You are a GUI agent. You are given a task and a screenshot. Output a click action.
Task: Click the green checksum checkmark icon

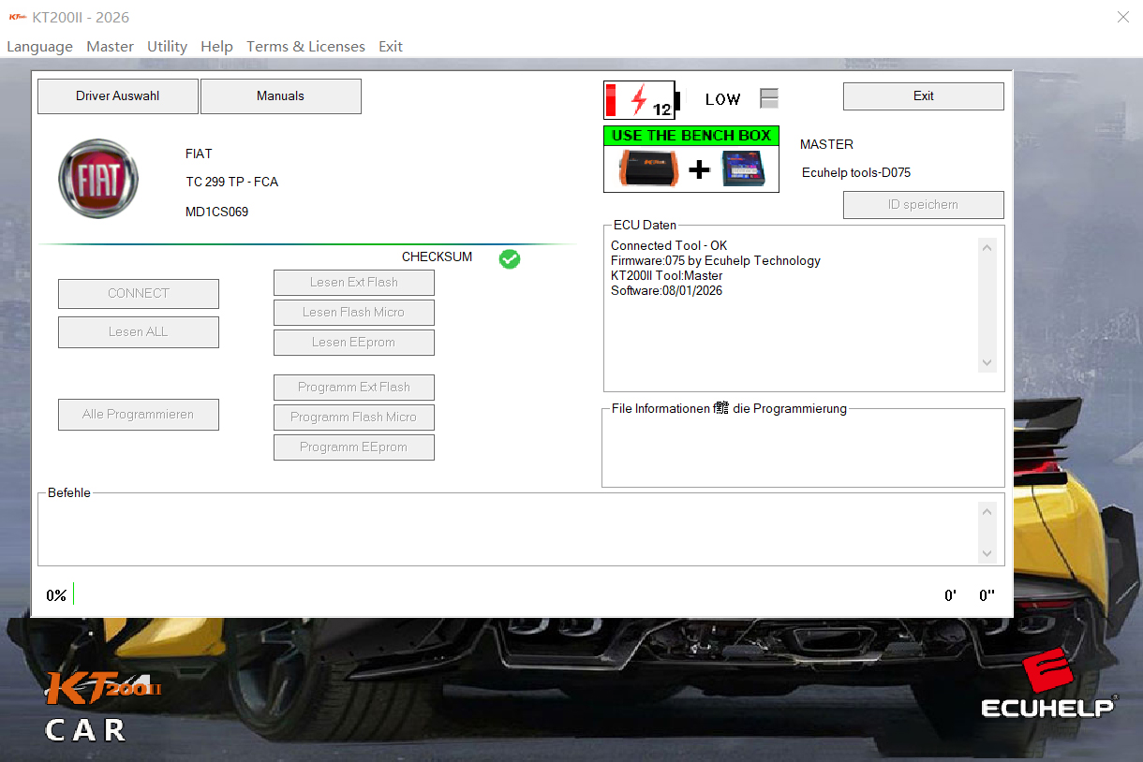point(510,259)
